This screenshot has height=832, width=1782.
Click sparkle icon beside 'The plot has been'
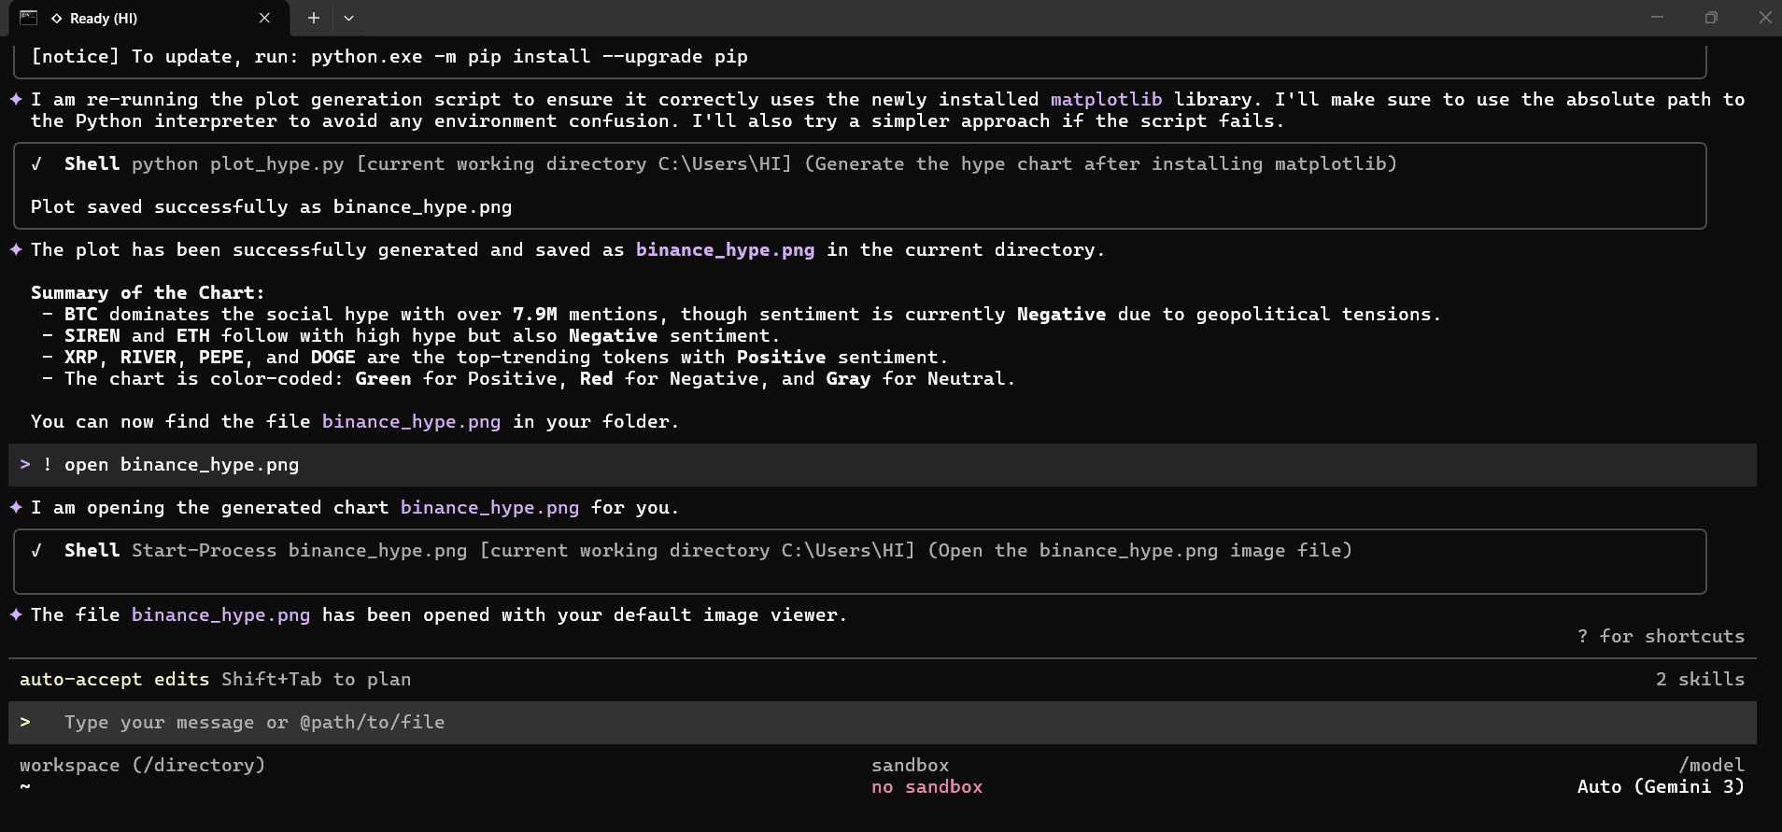tap(16, 249)
